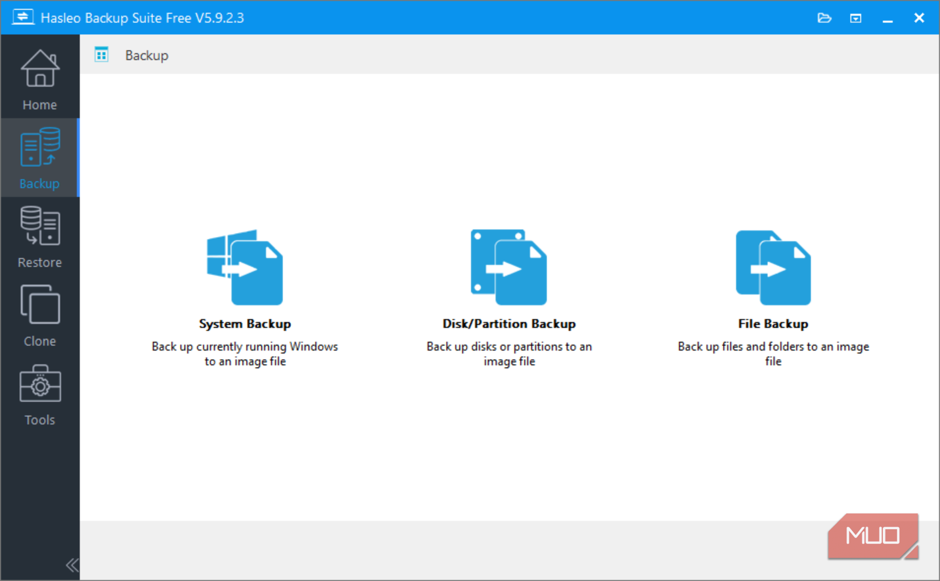Open the Restore section

[x=39, y=236]
